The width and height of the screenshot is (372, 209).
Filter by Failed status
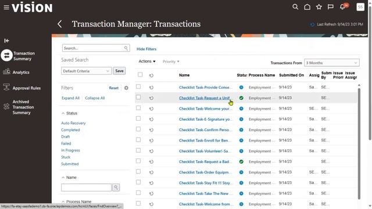coord(66,143)
